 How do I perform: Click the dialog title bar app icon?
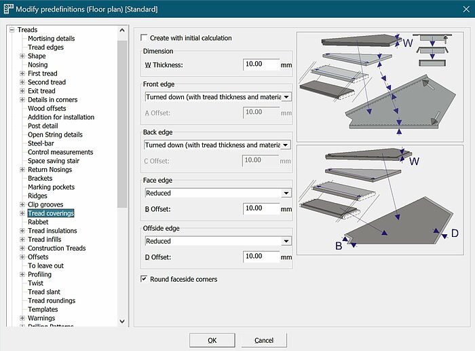tap(9, 9)
